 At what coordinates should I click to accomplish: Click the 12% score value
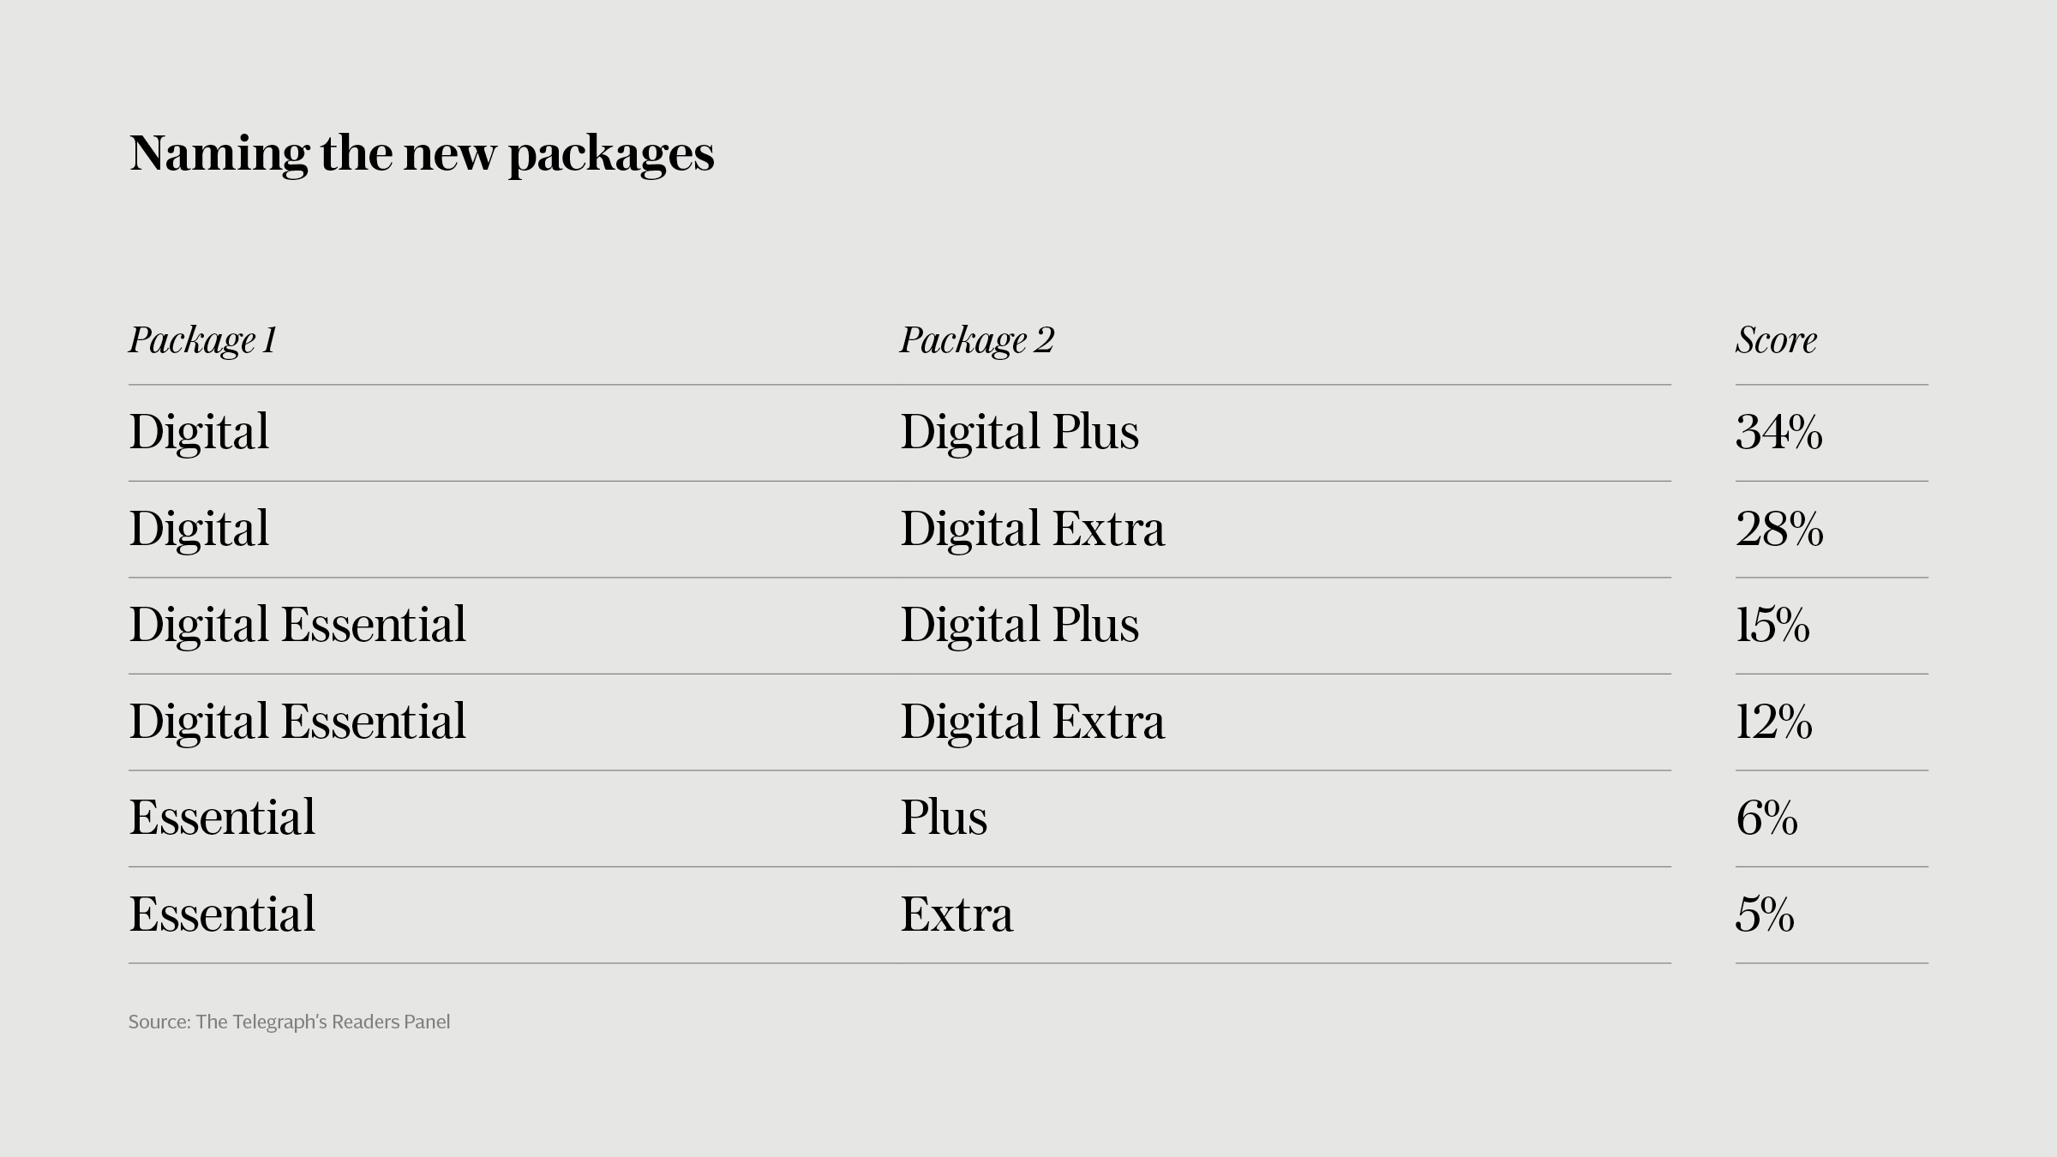[x=1774, y=722]
